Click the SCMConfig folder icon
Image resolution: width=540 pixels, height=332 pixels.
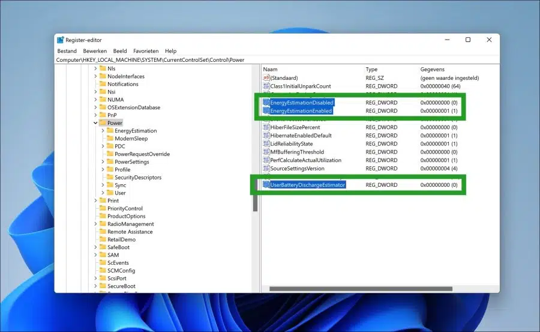(x=103, y=270)
